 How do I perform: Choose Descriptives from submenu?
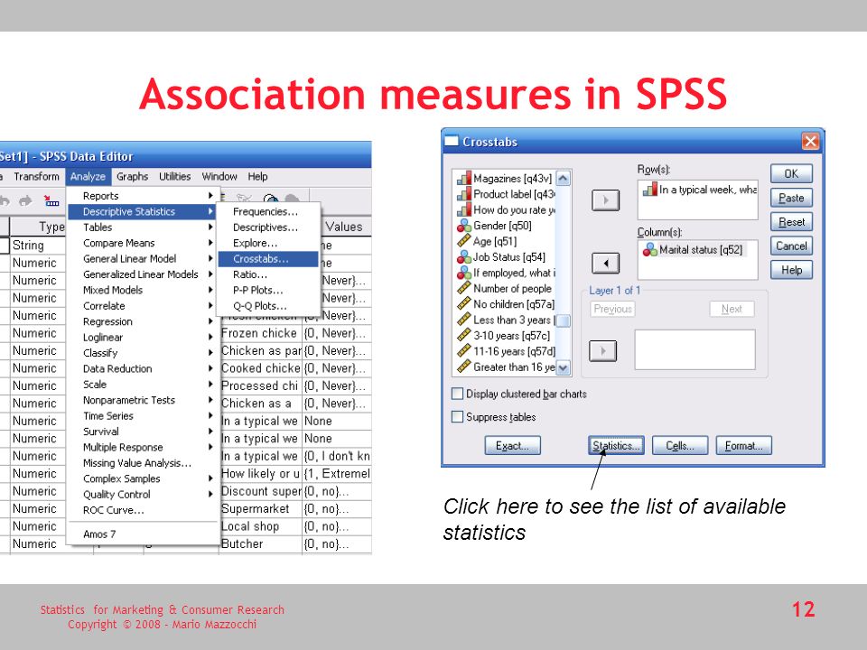point(268,227)
